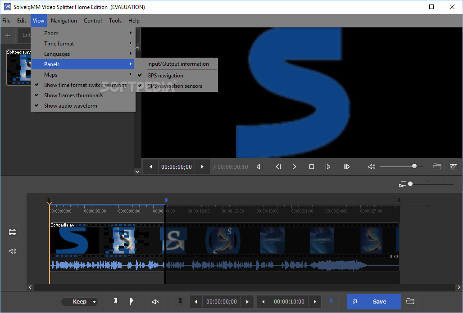
Task: Play the video preview
Action: pyautogui.click(x=294, y=167)
